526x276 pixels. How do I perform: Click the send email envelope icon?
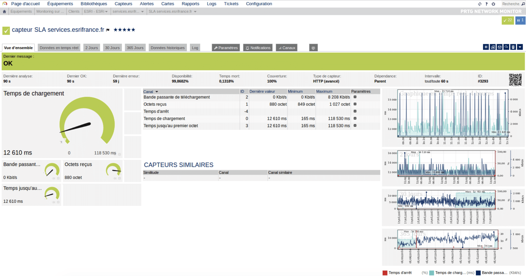point(500,47)
